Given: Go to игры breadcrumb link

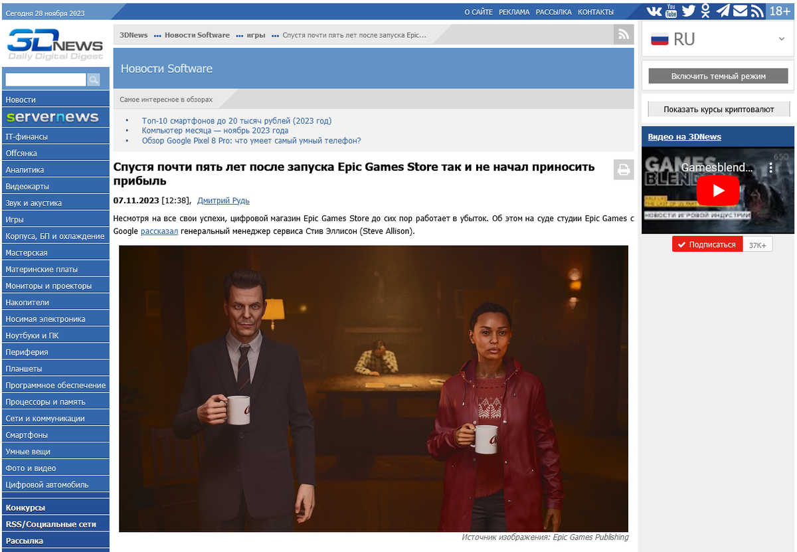Looking at the screenshot, I should click(256, 35).
